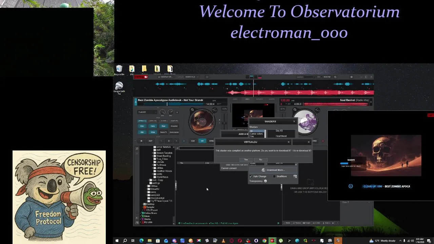The image size is (434, 244).
Task: Click the browser search input field
Action: (197, 148)
